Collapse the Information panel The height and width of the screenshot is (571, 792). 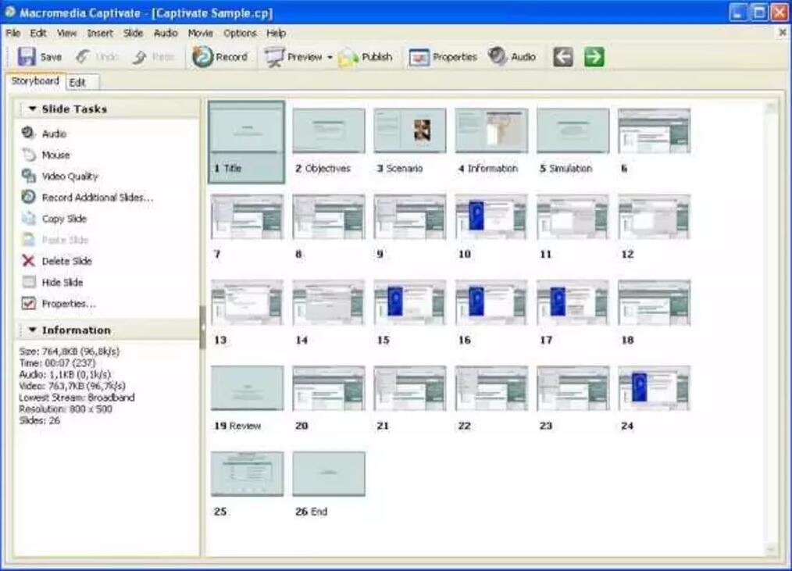[32, 330]
